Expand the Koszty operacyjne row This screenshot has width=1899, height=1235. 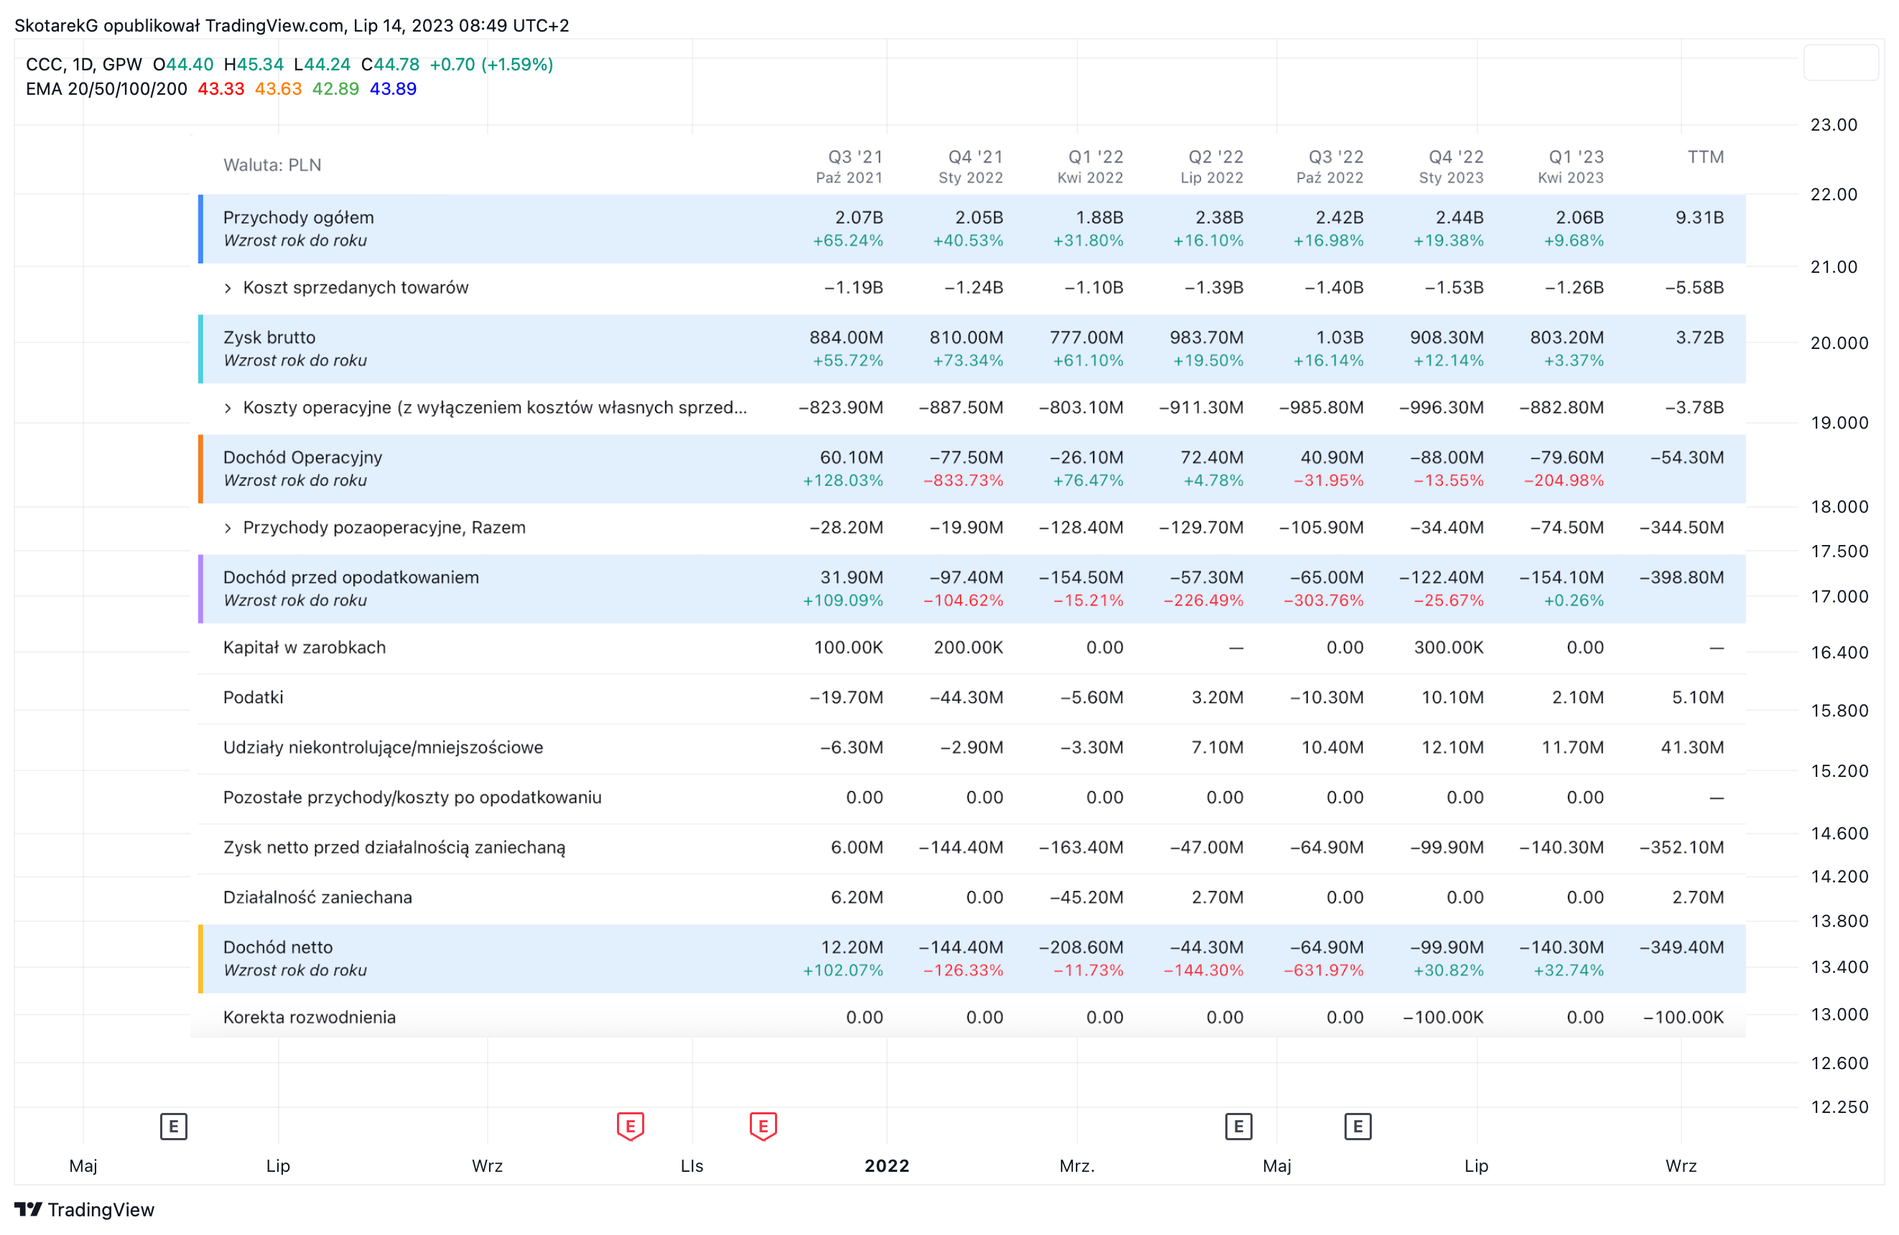228,408
